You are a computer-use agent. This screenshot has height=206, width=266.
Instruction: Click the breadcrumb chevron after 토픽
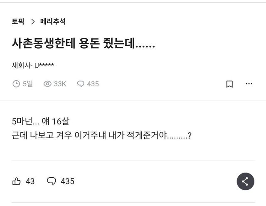point(33,22)
